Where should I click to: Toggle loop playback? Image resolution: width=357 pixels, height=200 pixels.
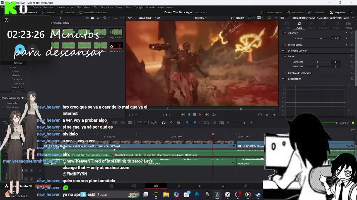point(214,114)
